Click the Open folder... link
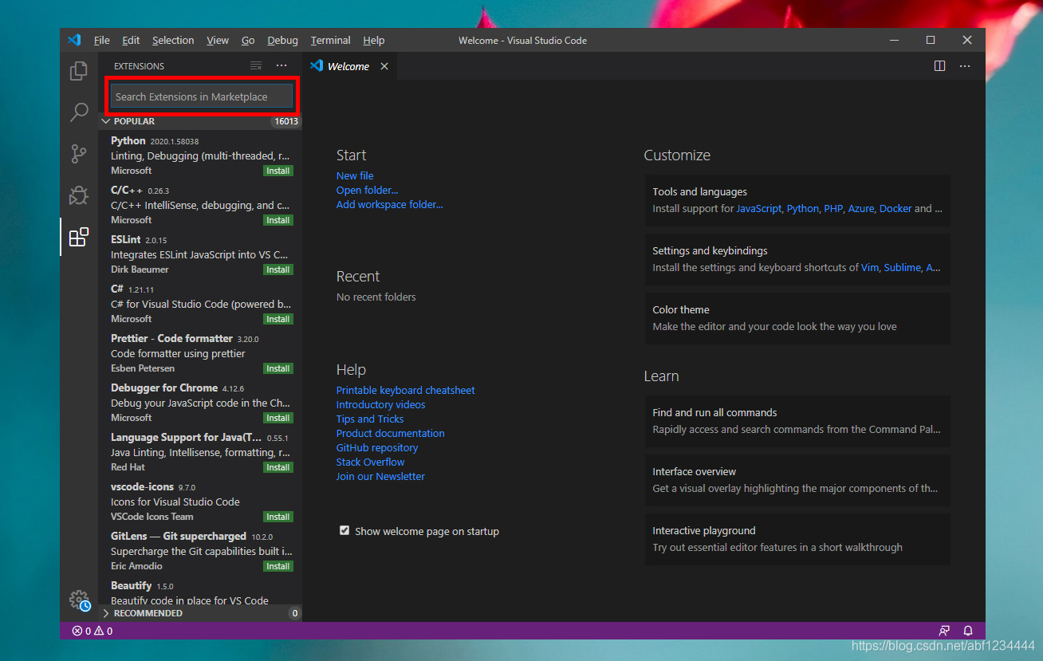 pos(367,190)
